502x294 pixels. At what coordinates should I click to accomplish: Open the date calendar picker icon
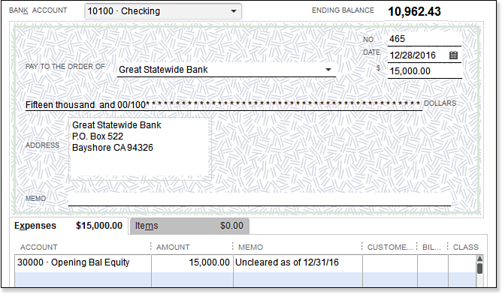point(453,55)
